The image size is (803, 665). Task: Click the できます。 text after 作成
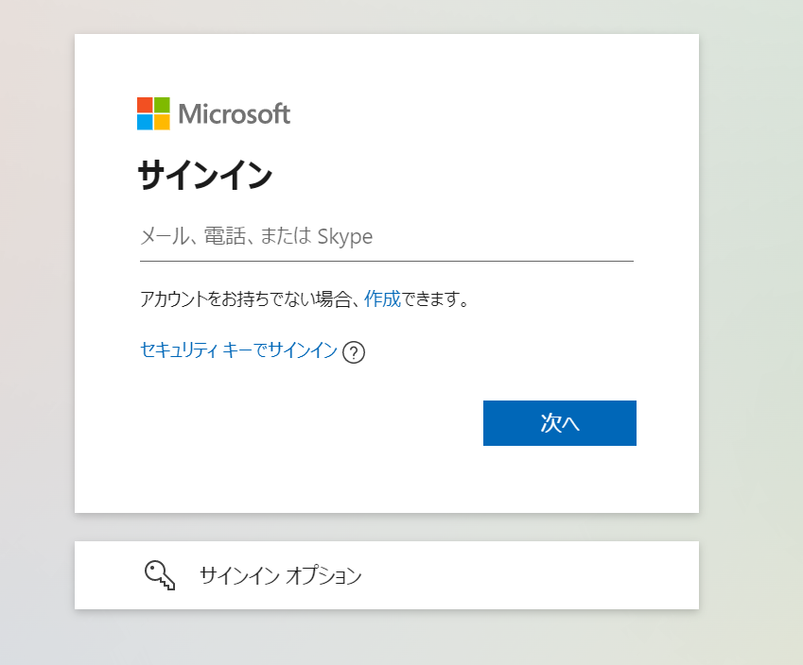tap(435, 298)
